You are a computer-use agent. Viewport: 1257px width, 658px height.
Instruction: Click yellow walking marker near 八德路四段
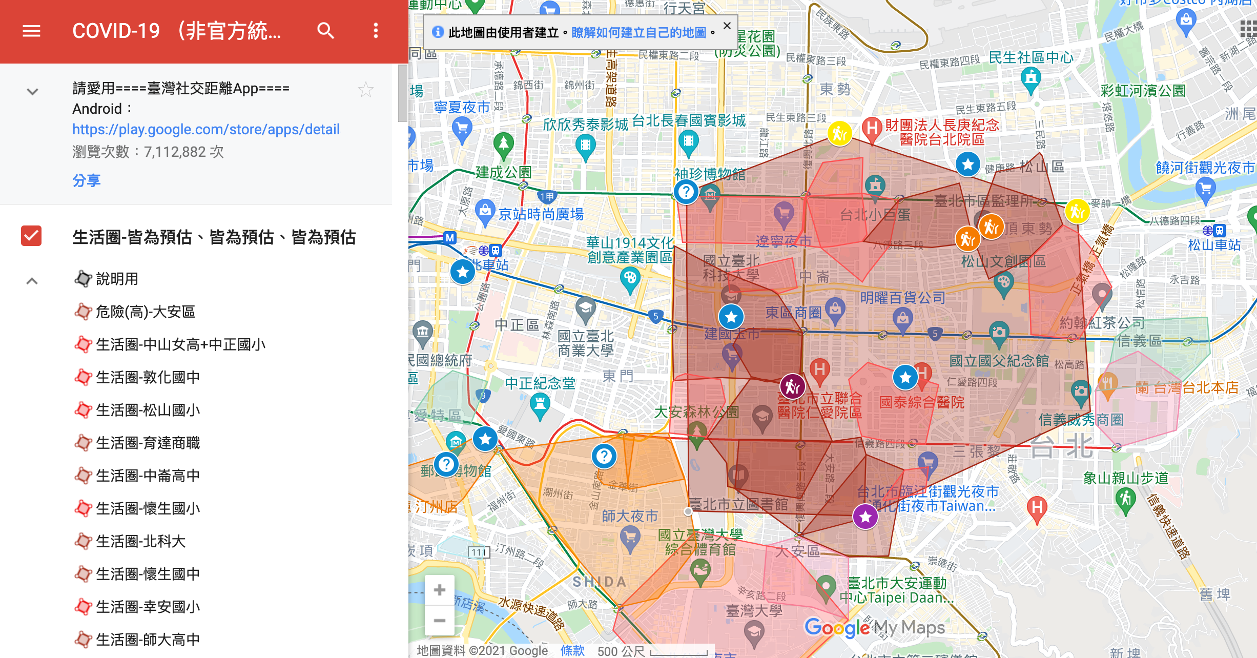pos(1077,211)
